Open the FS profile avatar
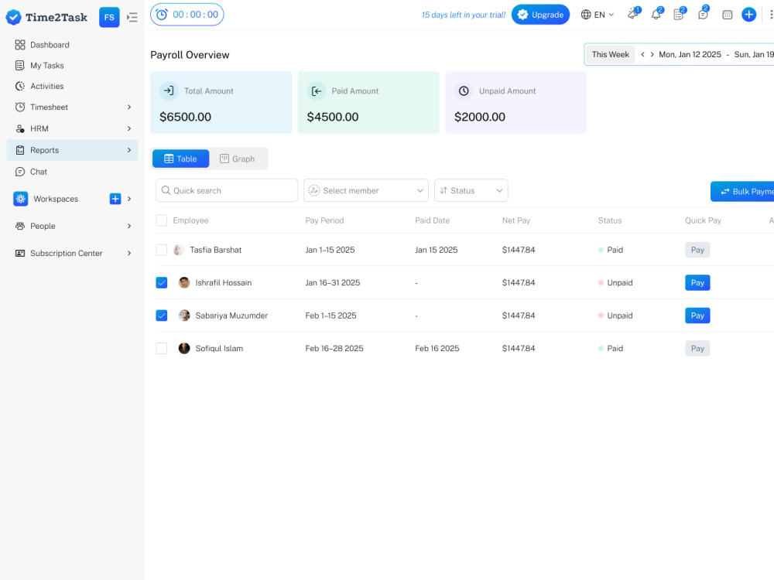Image resolution: width=774 pixels, height=580 pixels. [x=109, y=17]
